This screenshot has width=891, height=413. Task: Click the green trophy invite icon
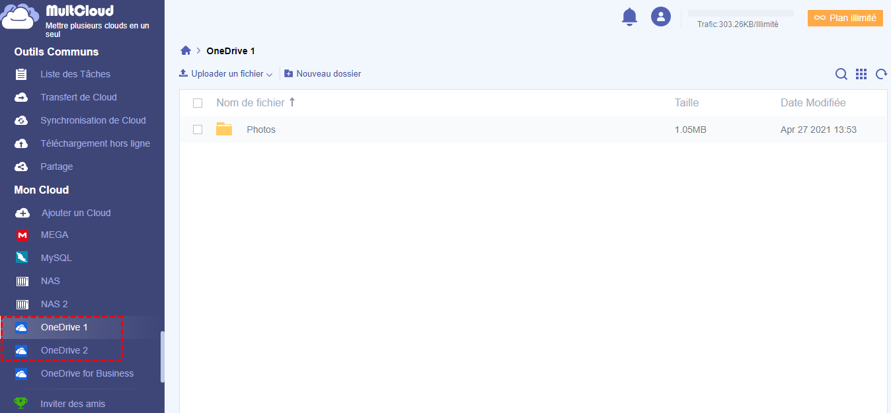21,402
